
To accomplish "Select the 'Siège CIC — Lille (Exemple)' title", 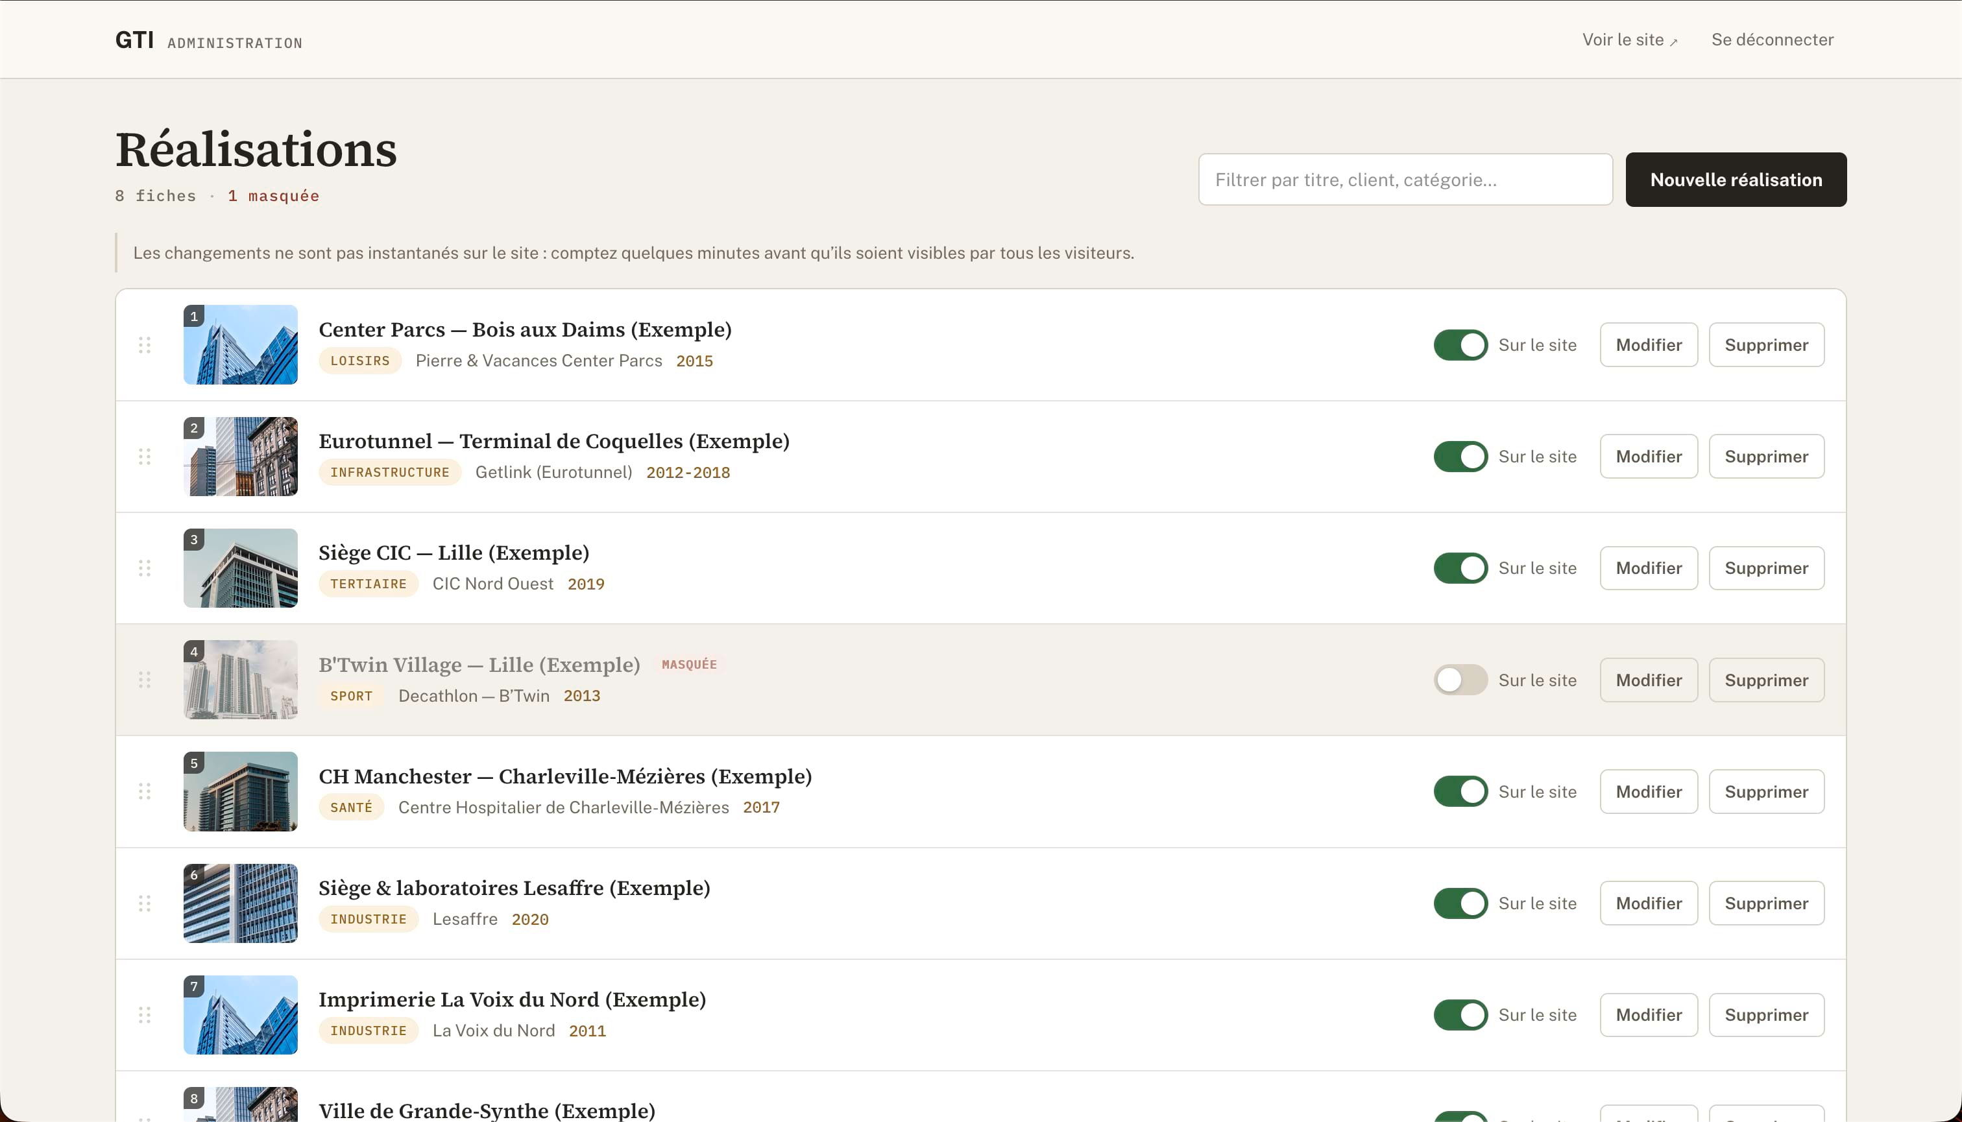I will (454, 553).
